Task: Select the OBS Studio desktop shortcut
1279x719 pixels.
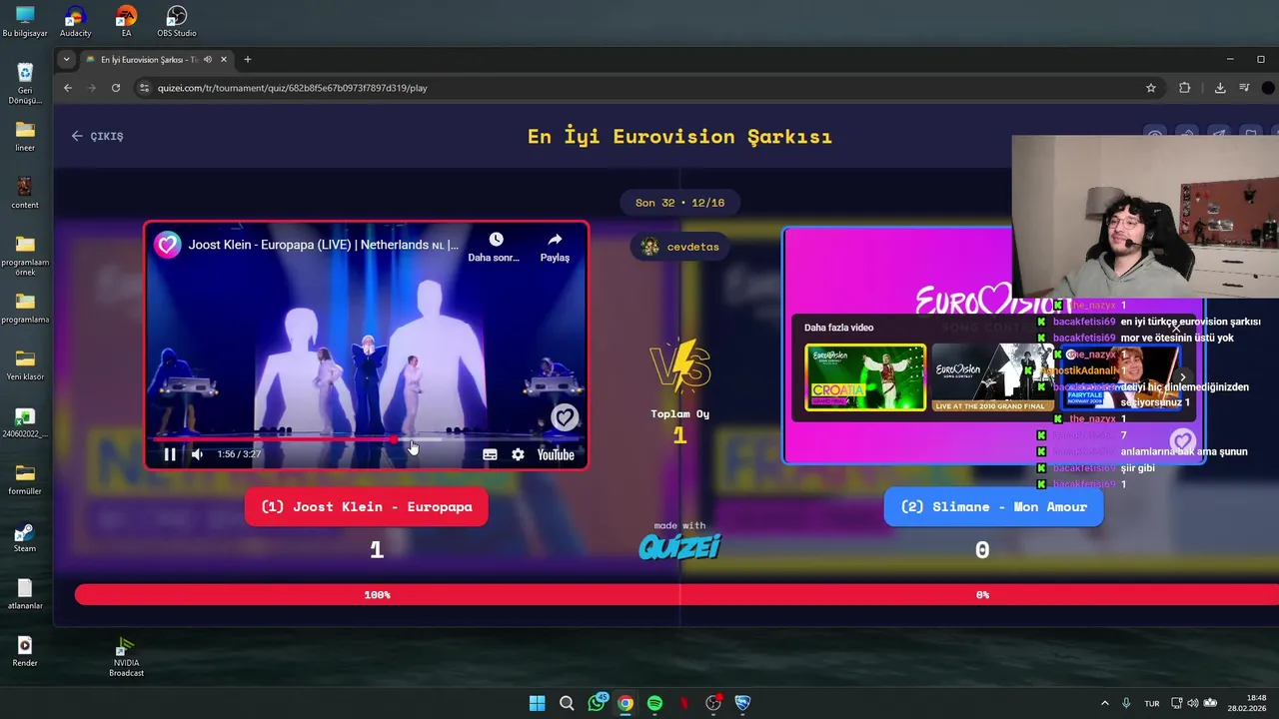Action: (x=176, y=22)
